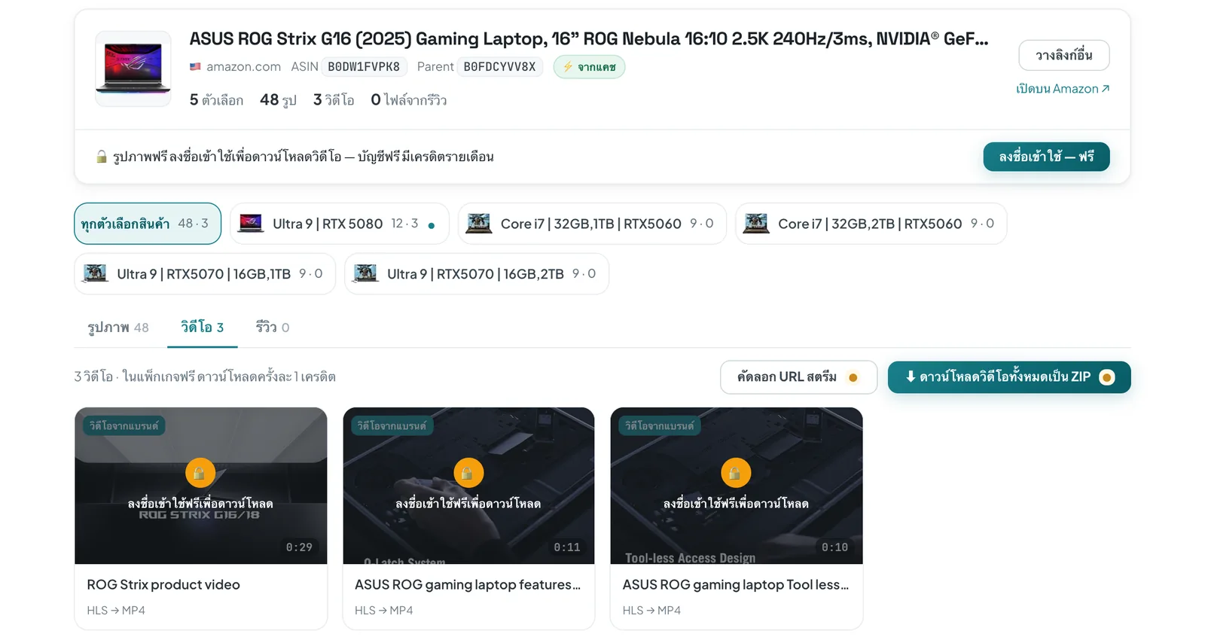This screenshot has height=640, width=1205.
Task: Click the laptop icon in the Ultra 9 RTX5070 16GB,2TB chip
Action: point(365,273)
